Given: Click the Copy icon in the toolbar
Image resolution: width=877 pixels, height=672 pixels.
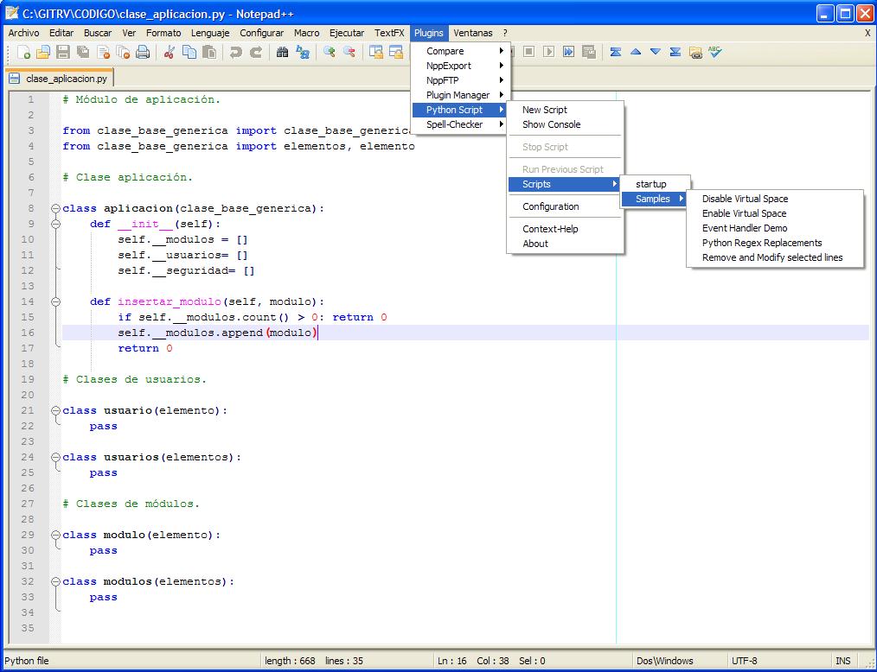Looking at the screenshot, I should pos(189,53).
